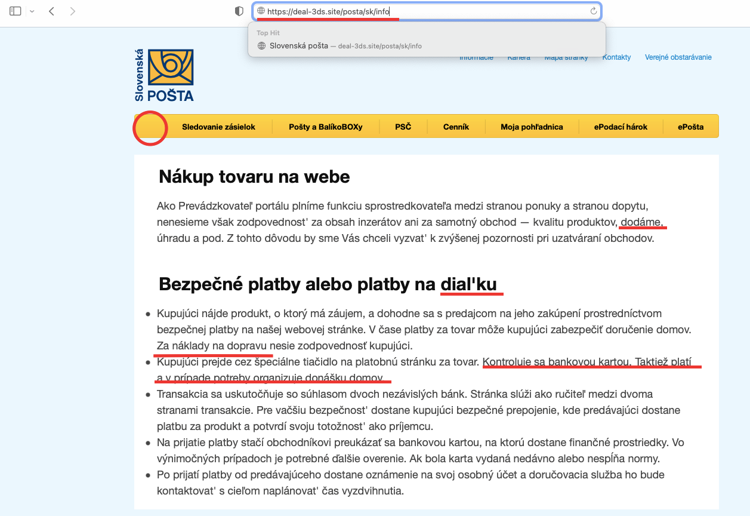The height and width of the screenshot is (516, 750).
Task: Open the ePodací hárok menu item
Action: click(x=621, y=127)
